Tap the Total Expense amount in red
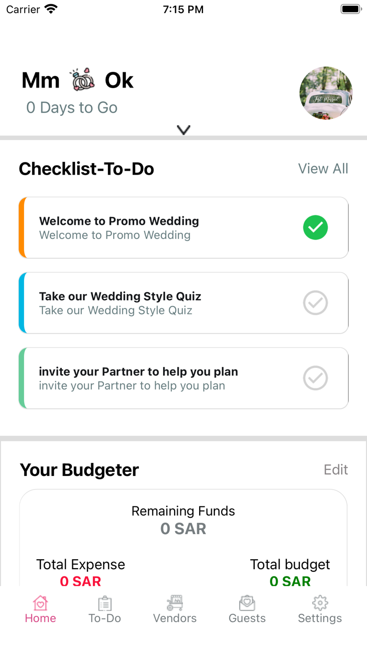367x652 pixels. tap(80, 581)
